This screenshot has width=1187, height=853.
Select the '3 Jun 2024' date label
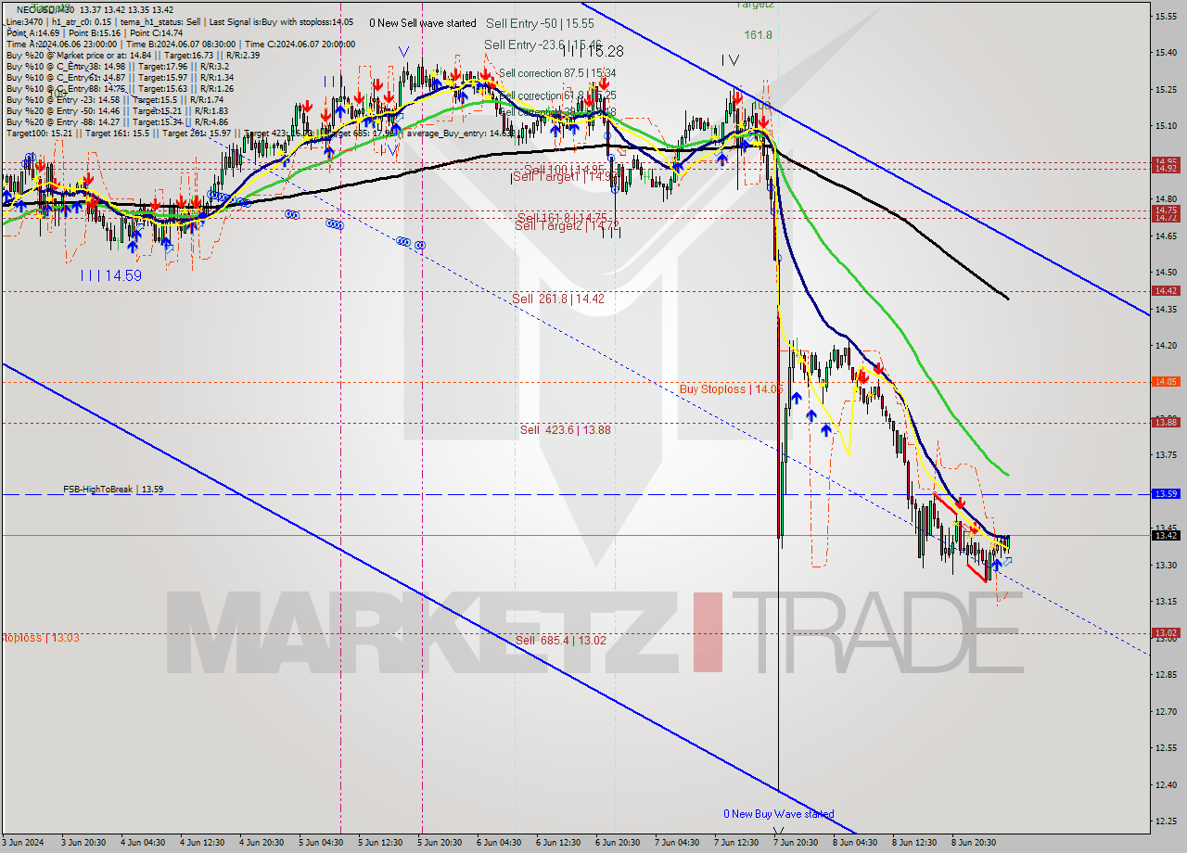pyautogui.click(x=24, y=843)
